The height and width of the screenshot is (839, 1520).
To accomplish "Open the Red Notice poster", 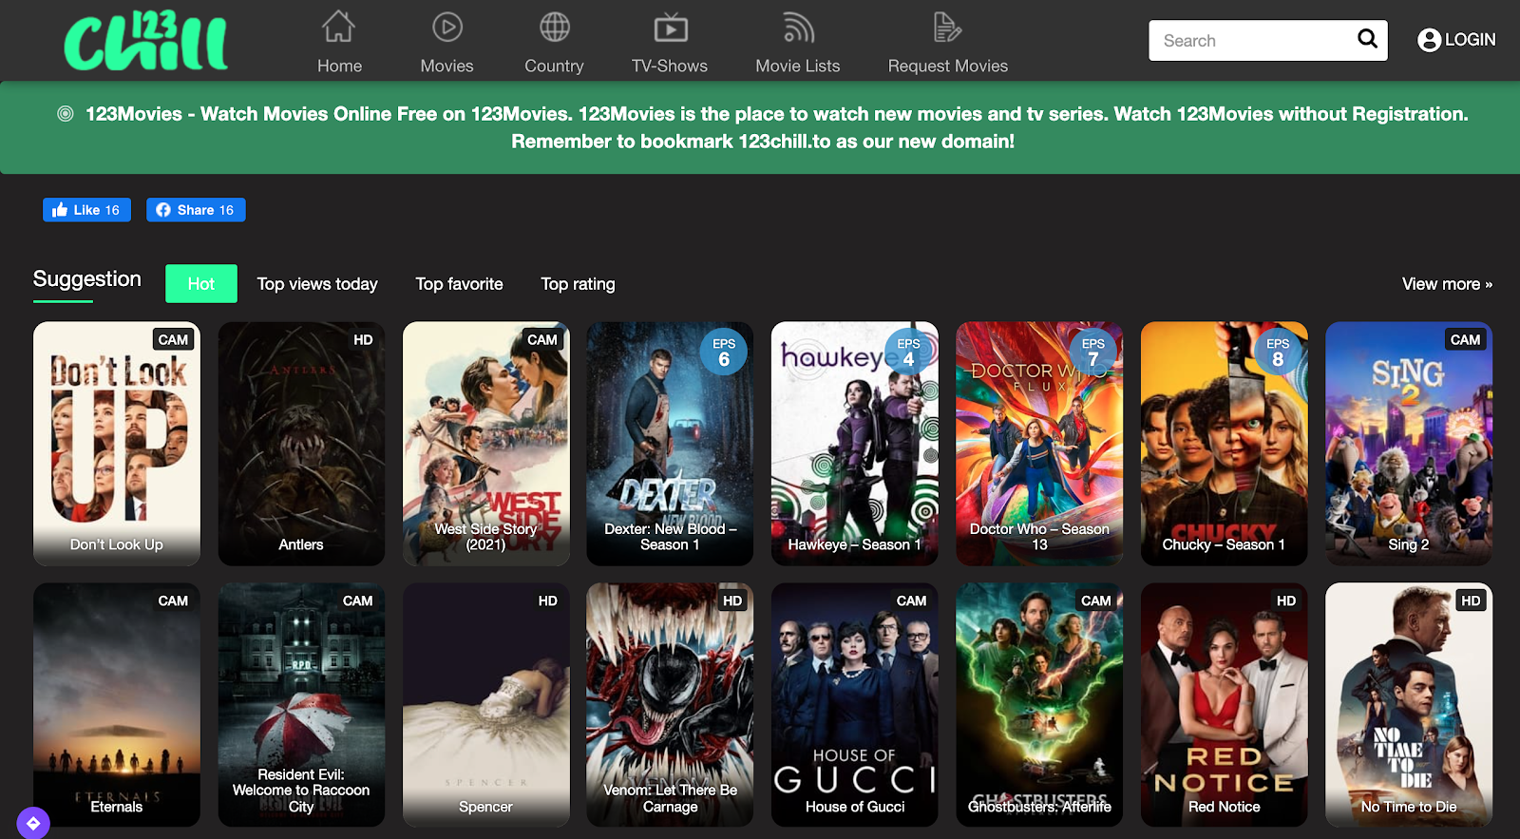I will (1225, 705).
